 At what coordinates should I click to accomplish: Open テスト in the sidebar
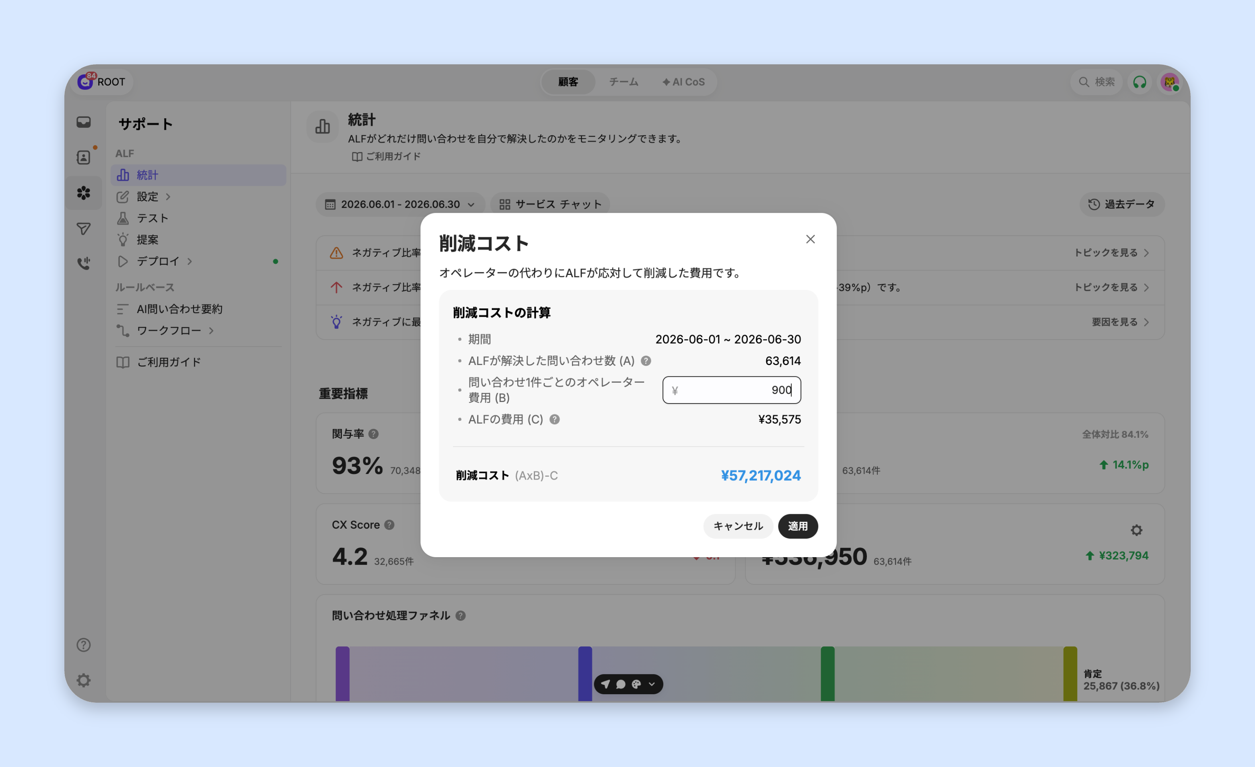198,218
